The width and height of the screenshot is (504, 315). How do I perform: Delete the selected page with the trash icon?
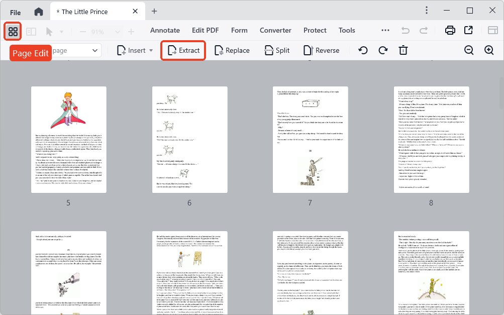tap(403, 50)
